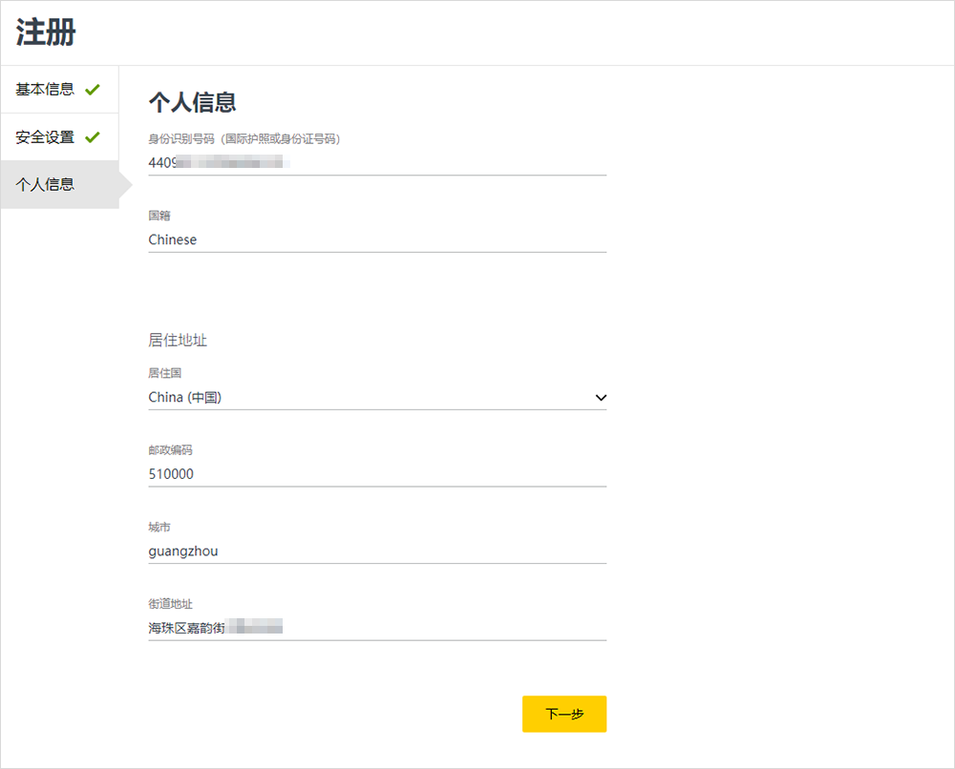Click the 城市 field label
The image size is (955, 769).
point(159,528)
